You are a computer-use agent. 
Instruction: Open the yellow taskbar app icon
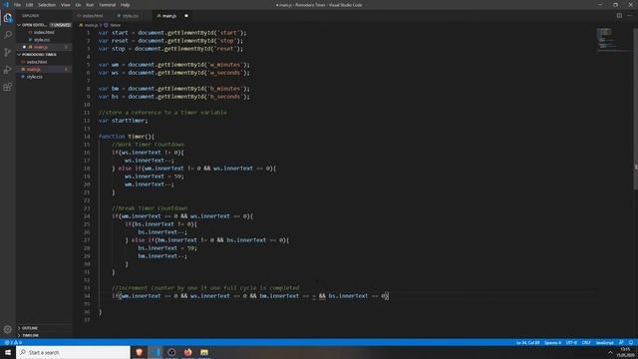(x=204, y=352)
